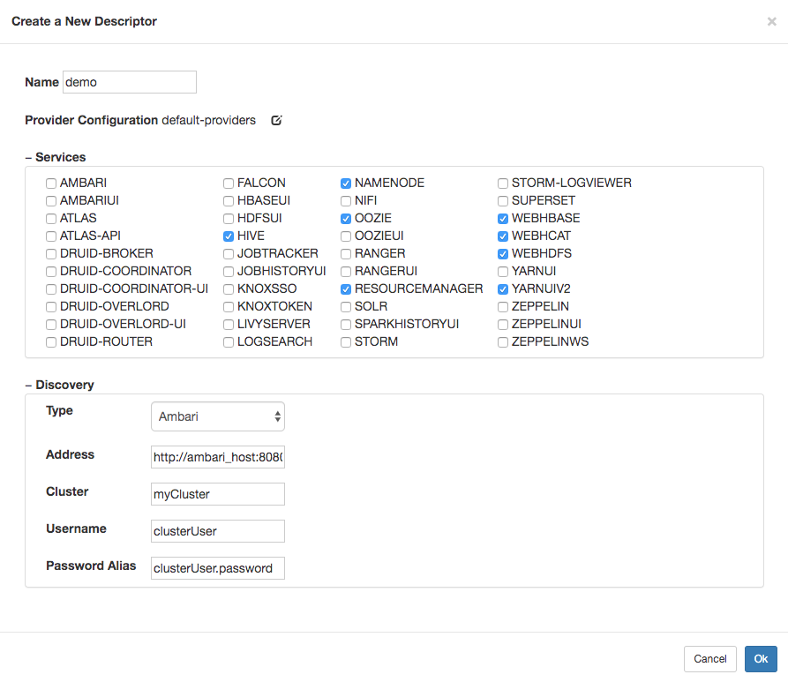788x682 pixels.
Task: Uncheck the OOZIE service
Action: coord(345,218)
